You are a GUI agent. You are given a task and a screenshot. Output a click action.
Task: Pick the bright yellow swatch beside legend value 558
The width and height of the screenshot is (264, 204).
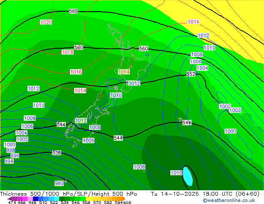(88, 199)
